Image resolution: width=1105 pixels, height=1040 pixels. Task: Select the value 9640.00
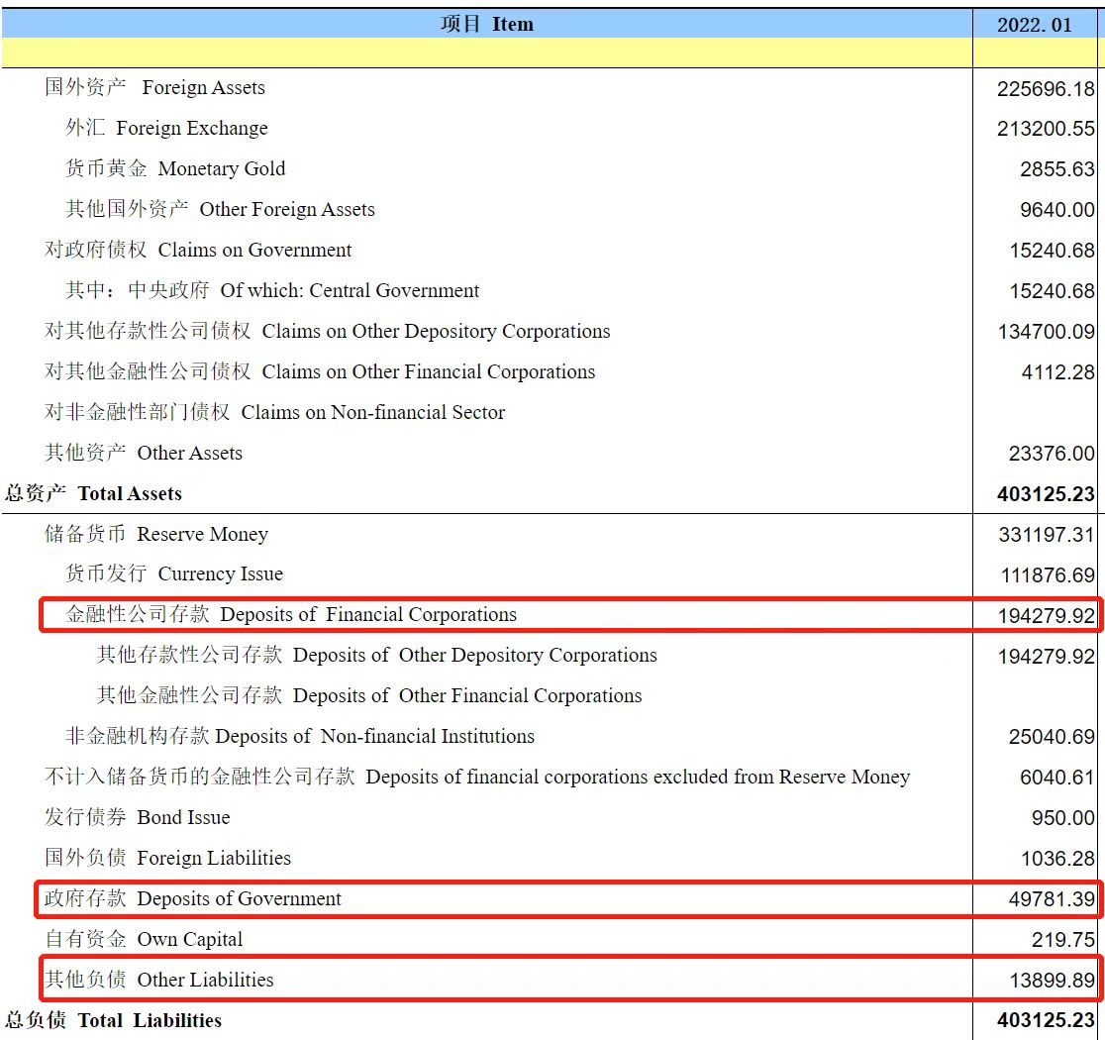(1057, 210)
